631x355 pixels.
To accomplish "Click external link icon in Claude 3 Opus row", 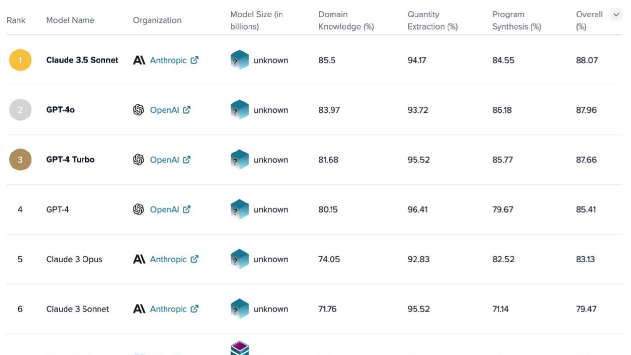I will pos(194,259).
